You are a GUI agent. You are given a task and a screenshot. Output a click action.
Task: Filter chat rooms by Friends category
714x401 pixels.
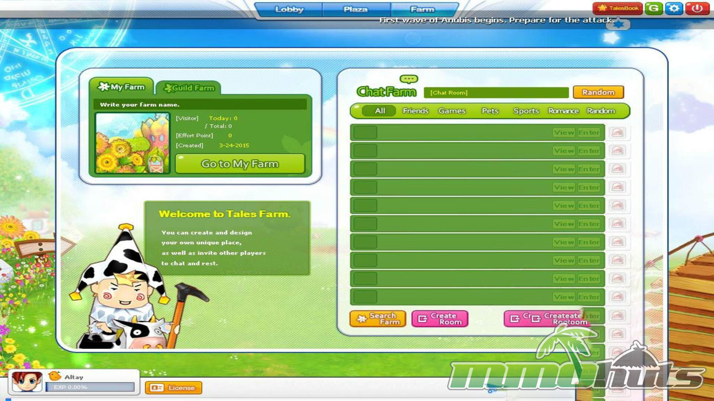(x=415, y=111)
